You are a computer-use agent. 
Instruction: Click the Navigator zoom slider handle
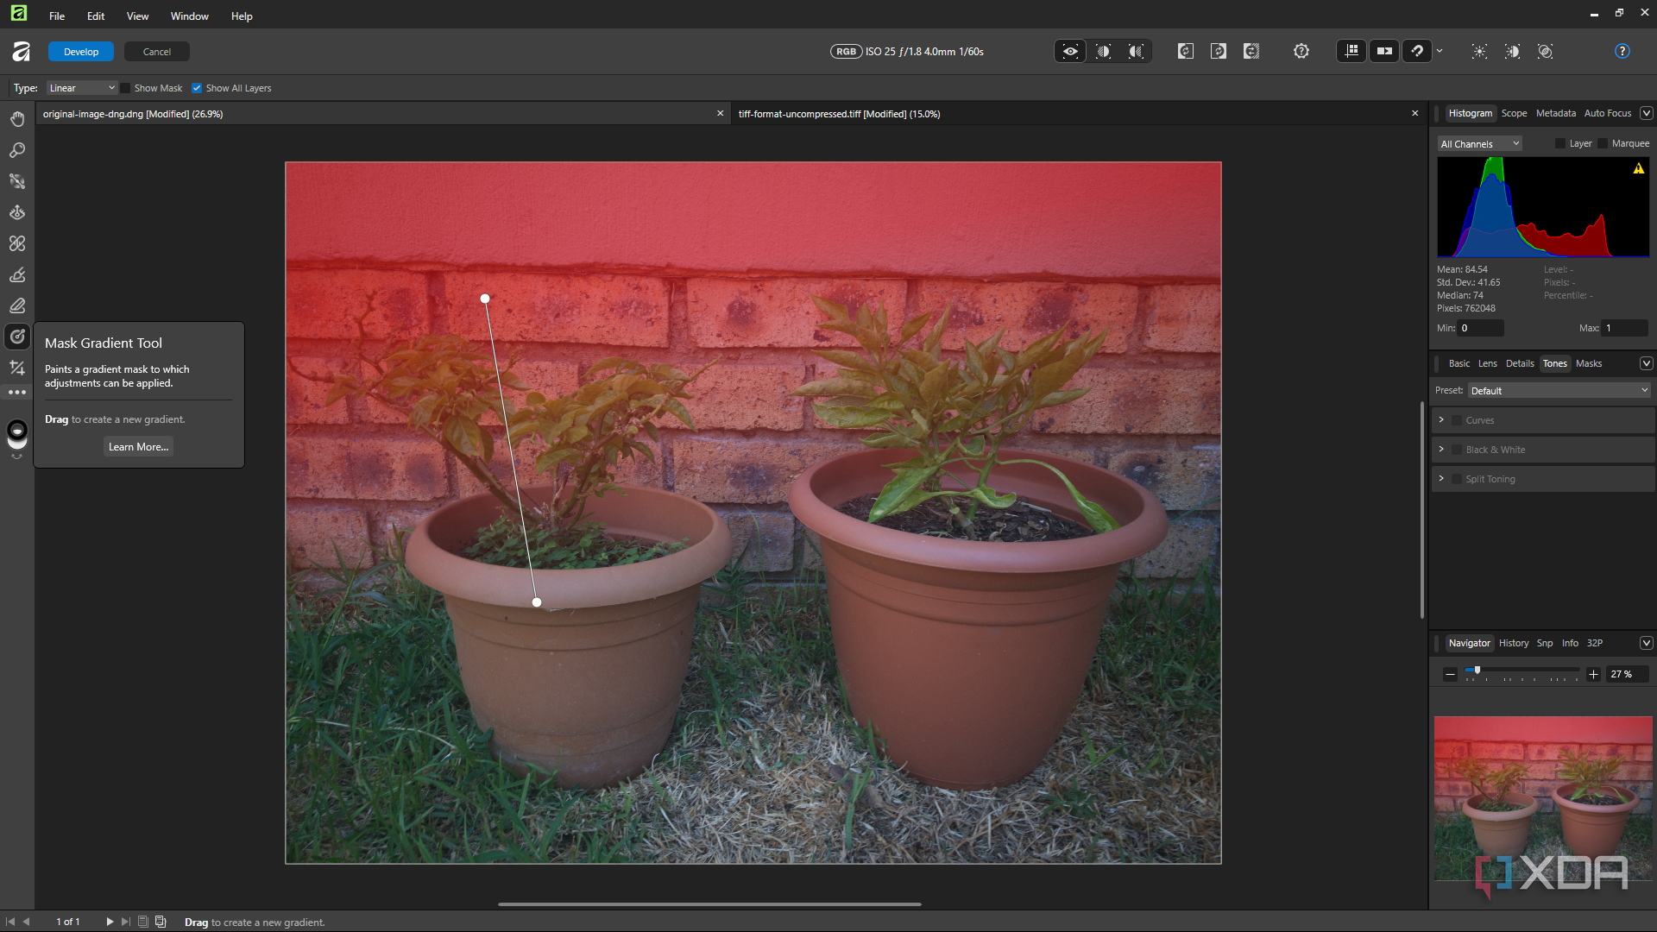[1477, 671]
